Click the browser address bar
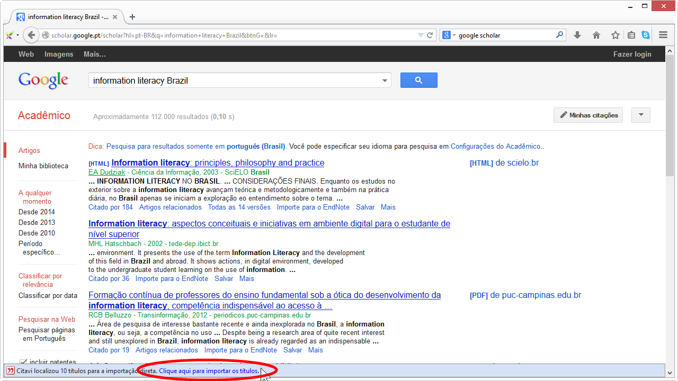Image resolution: width=678 pixels, height=381 pixels. 233,35
